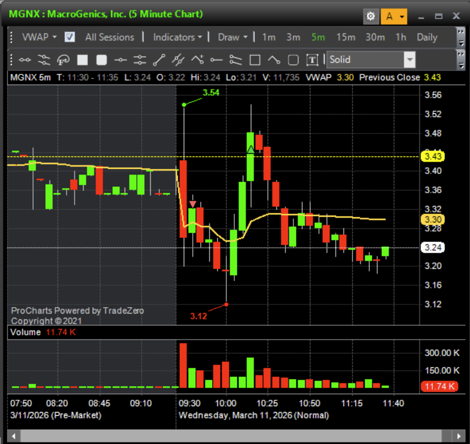
Task: Select the diagonal trend line tool
Action: click(159, 60)
